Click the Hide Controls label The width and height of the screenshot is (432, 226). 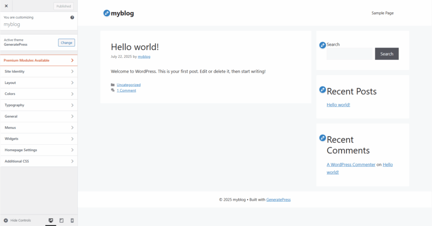point(21,220)
